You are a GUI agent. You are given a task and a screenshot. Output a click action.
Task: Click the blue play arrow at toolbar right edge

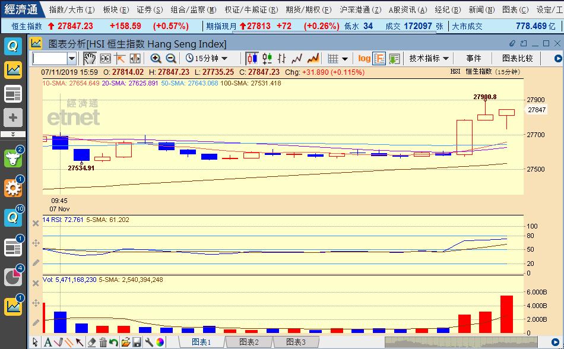click(559, 59)
